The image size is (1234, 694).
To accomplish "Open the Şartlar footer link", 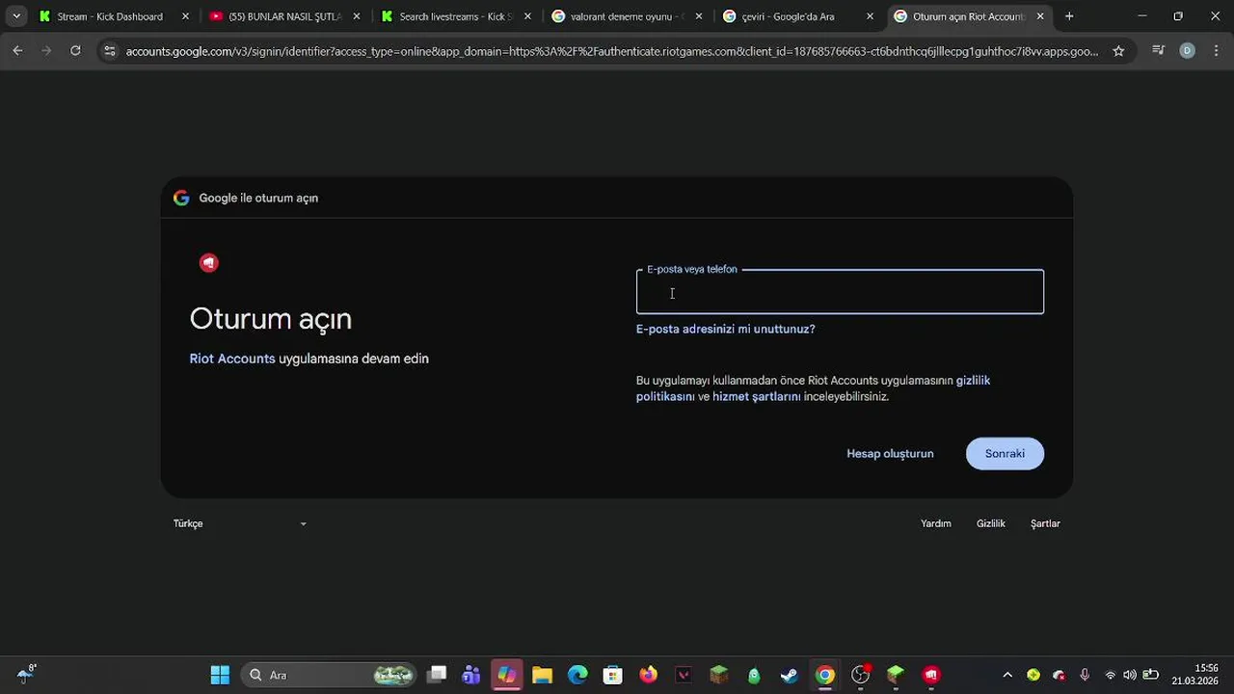I will click(x=1045, y=523).
